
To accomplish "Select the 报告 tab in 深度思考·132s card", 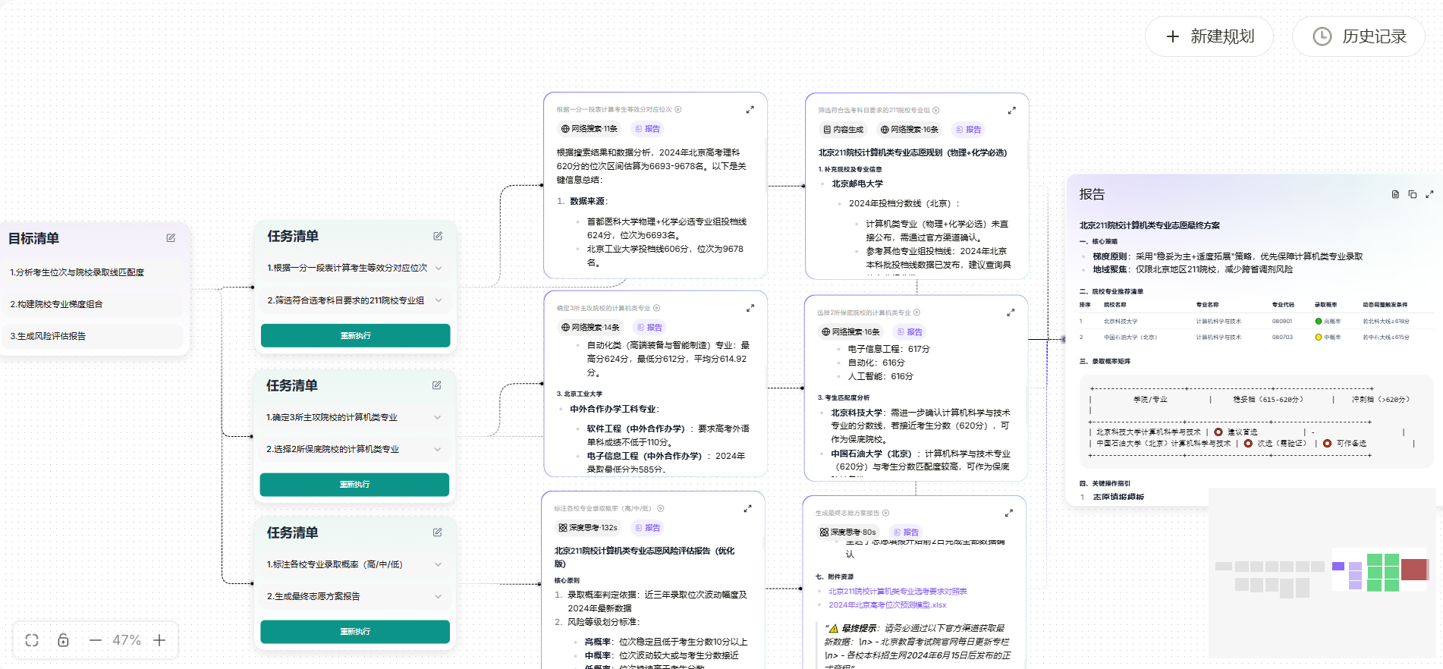I will point(648,528).
